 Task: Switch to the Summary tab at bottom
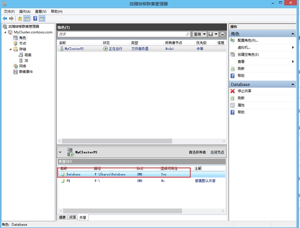pos(62,217)
